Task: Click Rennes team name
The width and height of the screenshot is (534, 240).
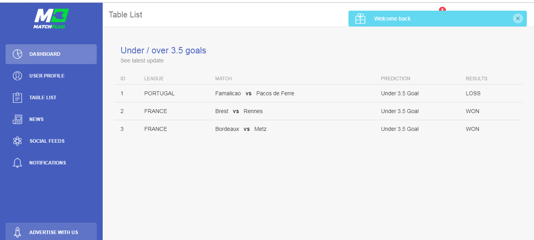Action: point(253,111)
